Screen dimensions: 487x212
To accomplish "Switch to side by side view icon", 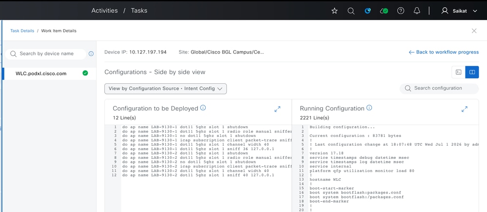I will click(x=472, y=72).
